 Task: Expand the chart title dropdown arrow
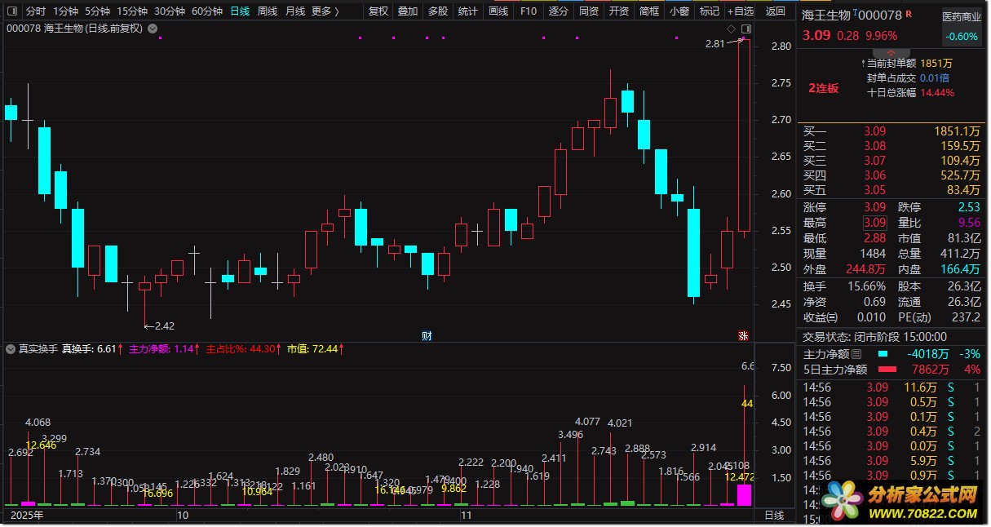(153, 29)
